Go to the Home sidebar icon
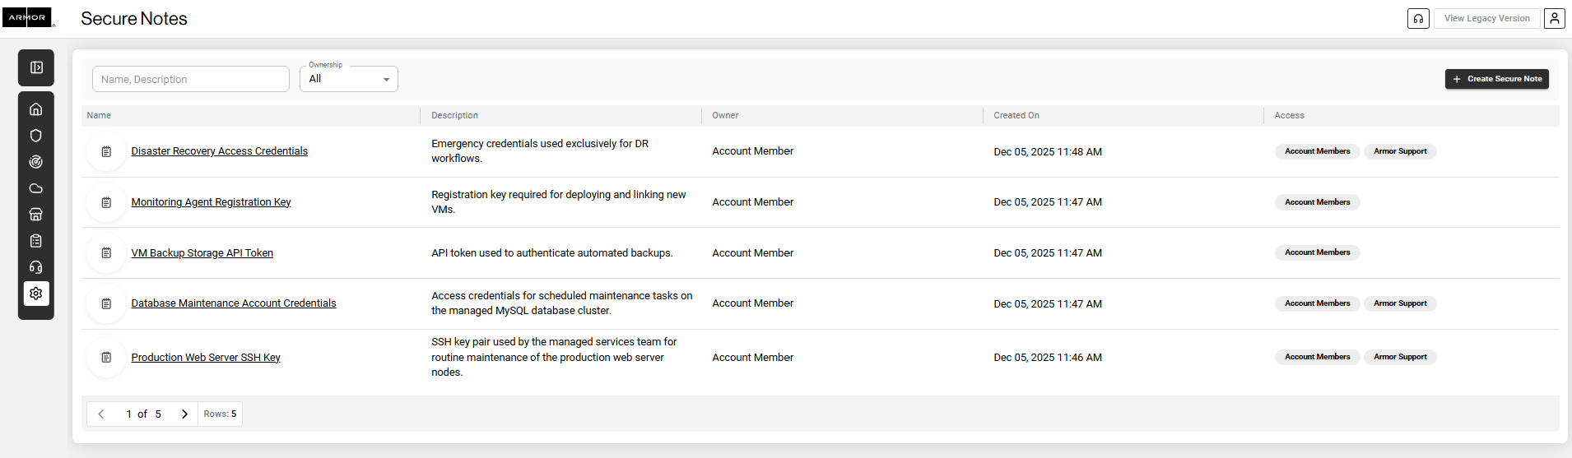Image resolution: width=1572 pixels, height=458 pixels. (36, 109)
